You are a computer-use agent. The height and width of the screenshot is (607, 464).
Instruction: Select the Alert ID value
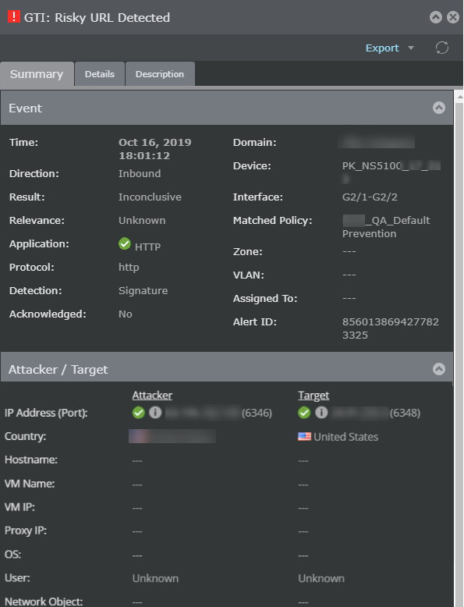pos(391,328)
